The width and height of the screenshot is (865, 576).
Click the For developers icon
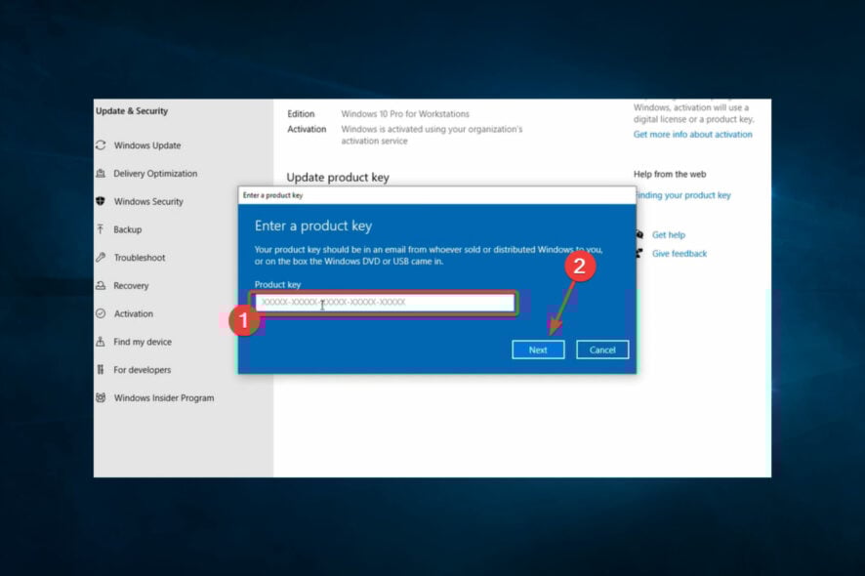(x=101, y=370)
